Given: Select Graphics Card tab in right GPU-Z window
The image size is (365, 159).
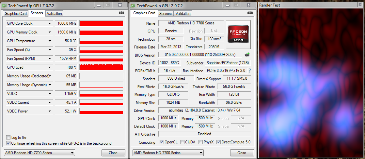Looking at the screenshot, I should coord(144,13).
